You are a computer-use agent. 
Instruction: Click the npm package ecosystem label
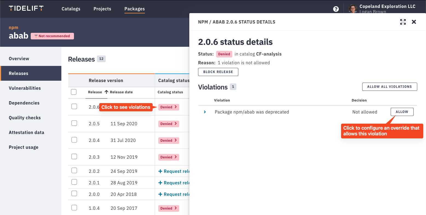(x=13, y=28)
